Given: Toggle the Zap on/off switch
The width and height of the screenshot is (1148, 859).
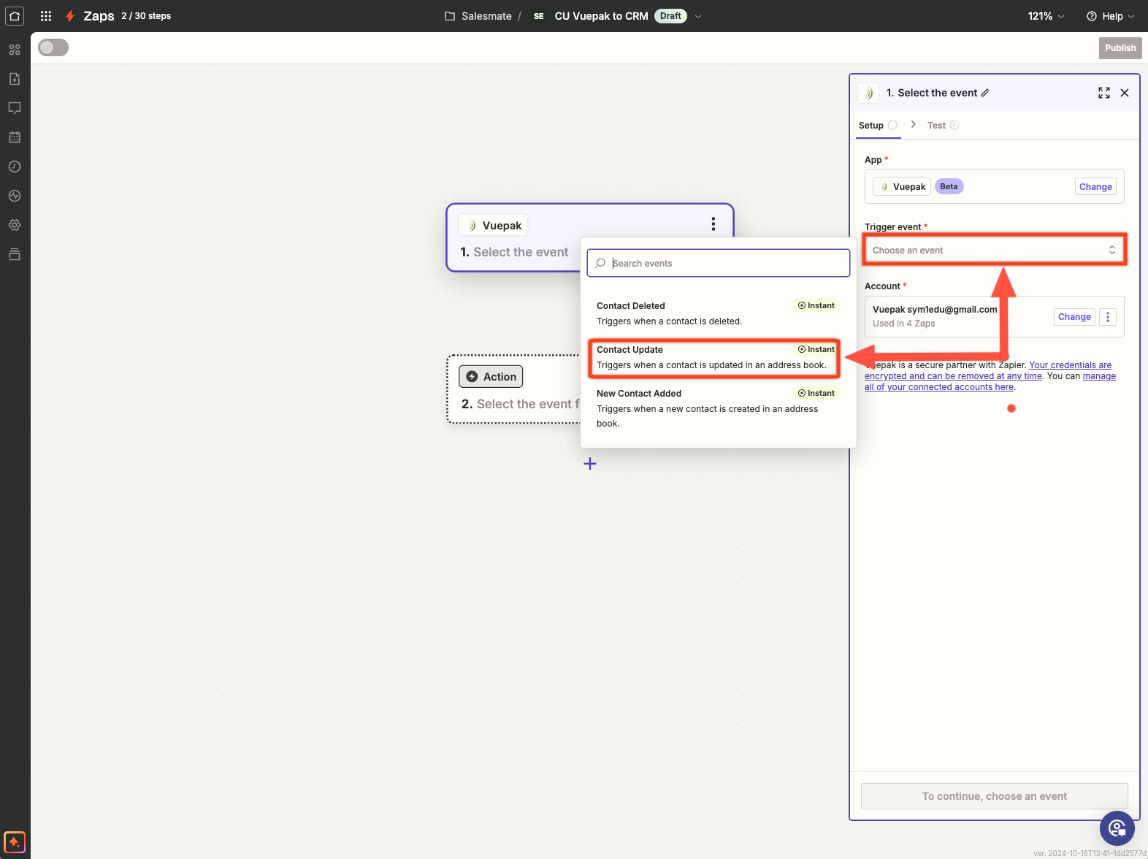Looking at the screenshot, I should pyautogui.click(x=53, y=47).
